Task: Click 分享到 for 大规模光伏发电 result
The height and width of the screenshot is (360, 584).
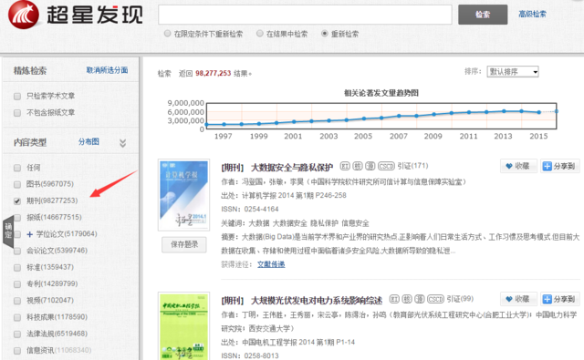Action: (559, 299)
